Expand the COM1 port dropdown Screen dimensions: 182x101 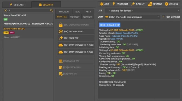(132, 17)
